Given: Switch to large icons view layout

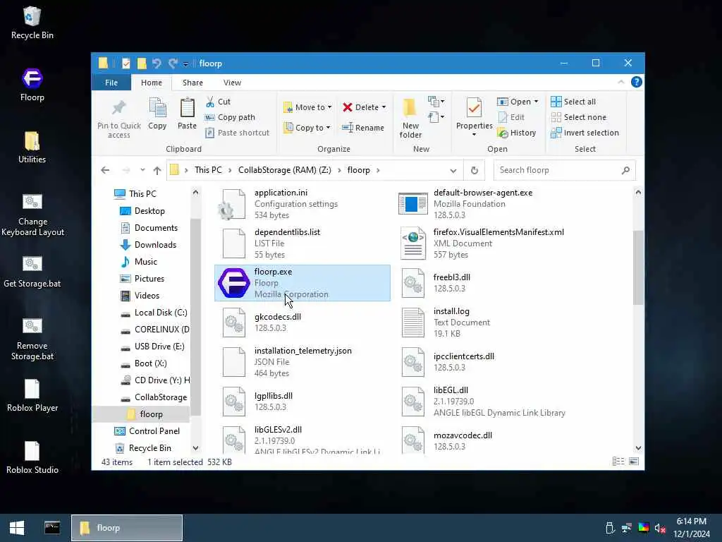Looking at the screenshot, I should tap(634, 462).
